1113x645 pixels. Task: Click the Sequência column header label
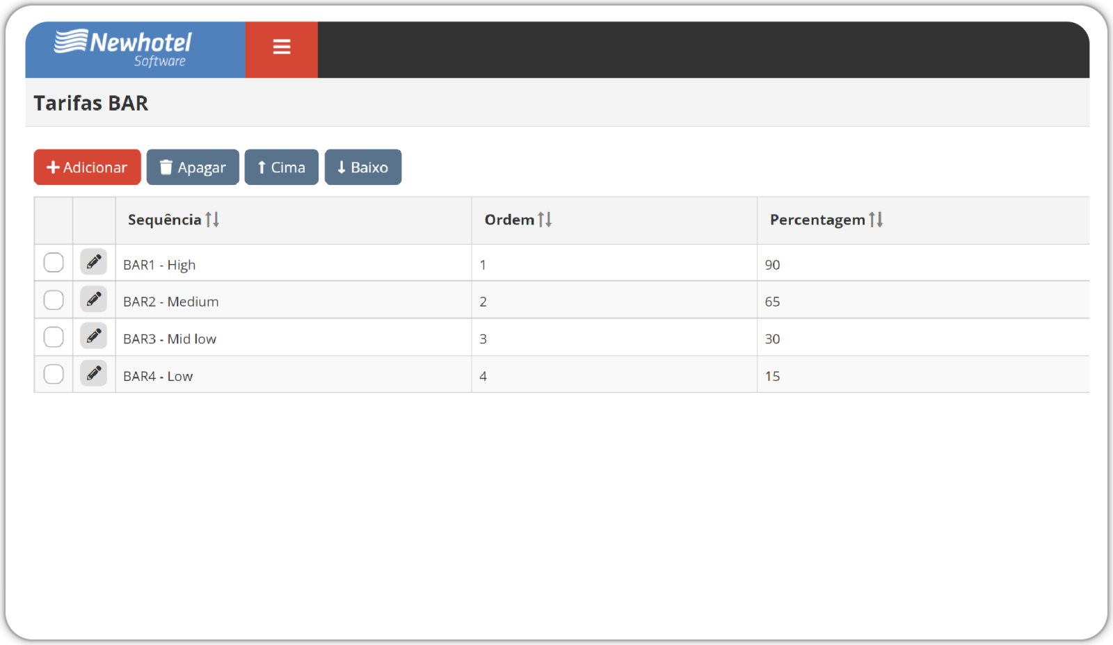(x=164, y=220)
